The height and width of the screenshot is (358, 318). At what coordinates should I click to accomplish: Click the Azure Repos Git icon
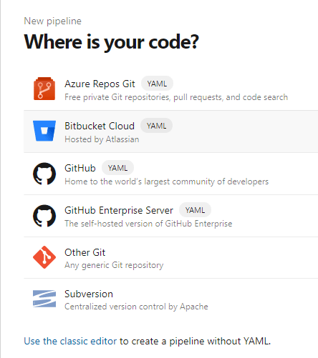(x=44, y=89)
